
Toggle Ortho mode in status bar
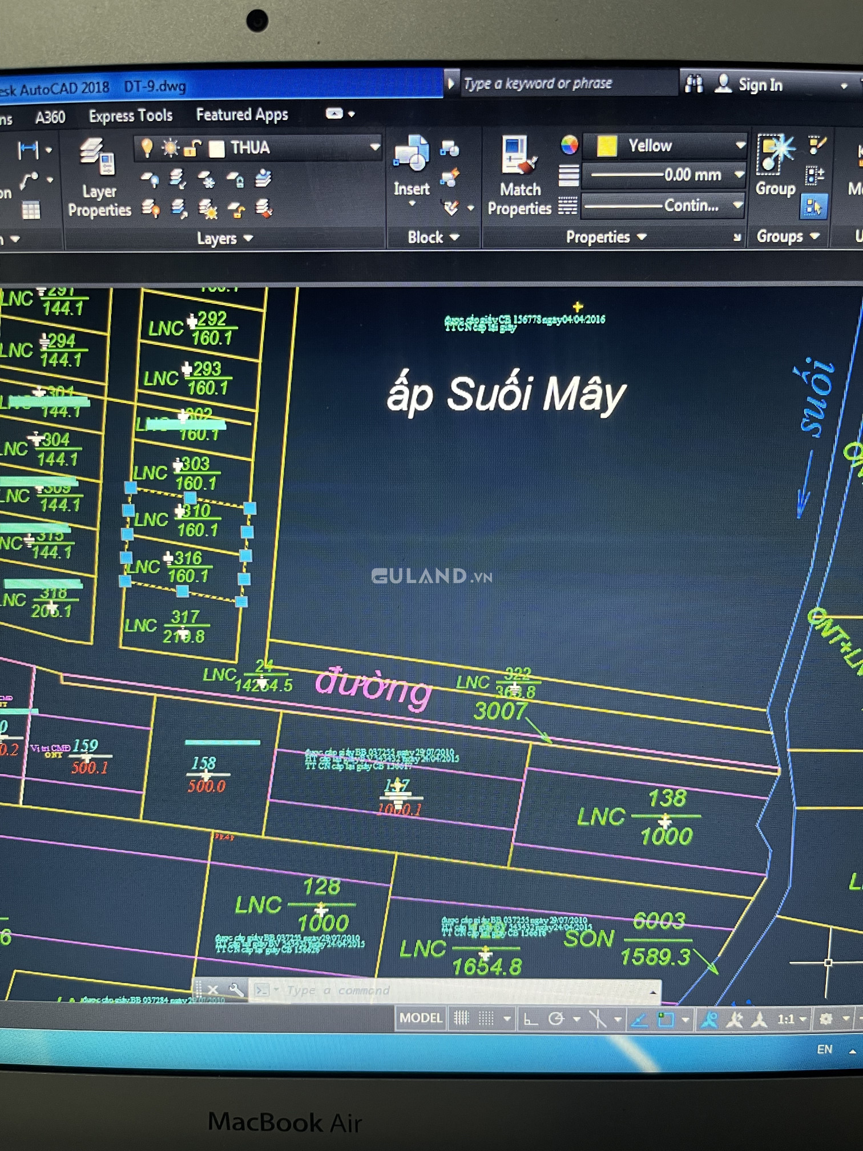tap(530, 1019)
